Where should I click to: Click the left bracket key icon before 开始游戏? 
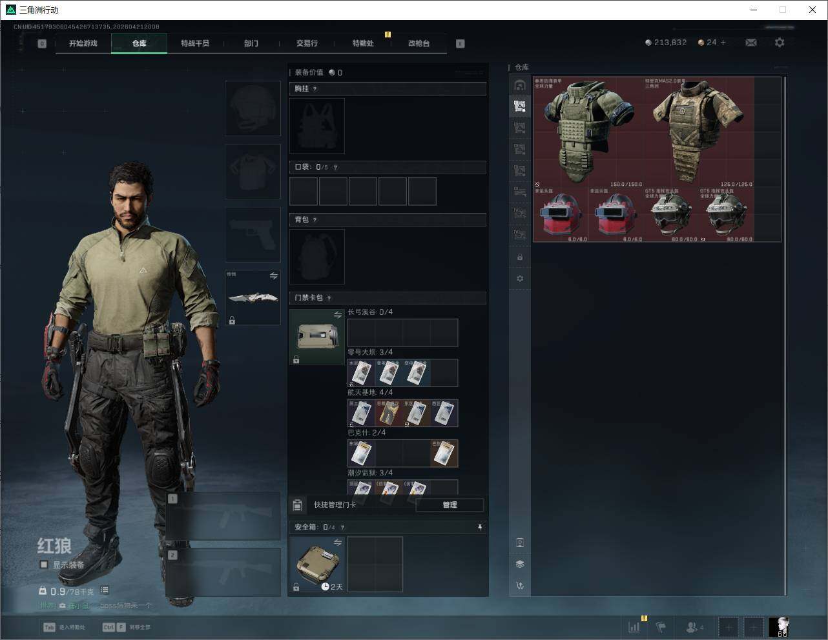tap(42, 44)
